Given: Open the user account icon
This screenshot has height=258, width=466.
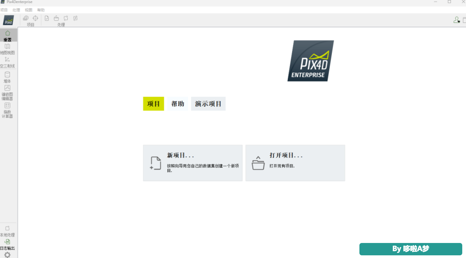Looking at the screenshot, I should [x=457, y=20].
